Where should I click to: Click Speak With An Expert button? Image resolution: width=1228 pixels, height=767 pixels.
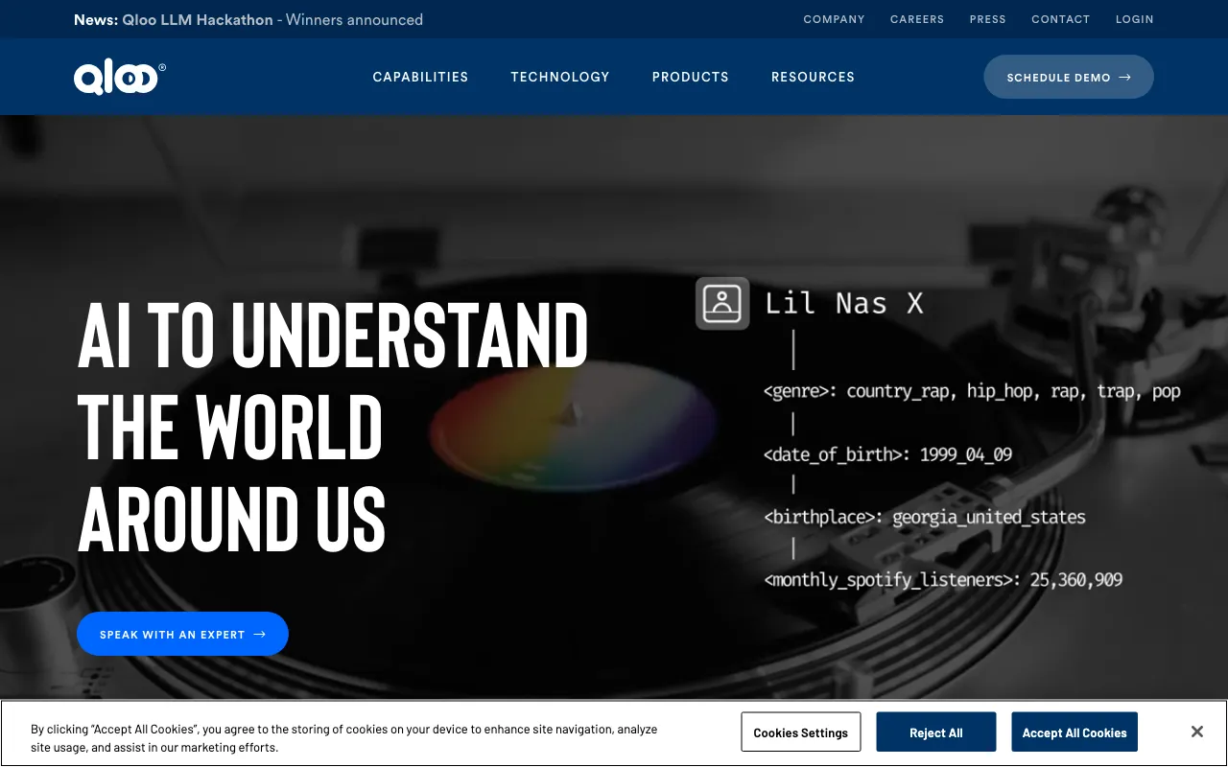coord(182,634)
